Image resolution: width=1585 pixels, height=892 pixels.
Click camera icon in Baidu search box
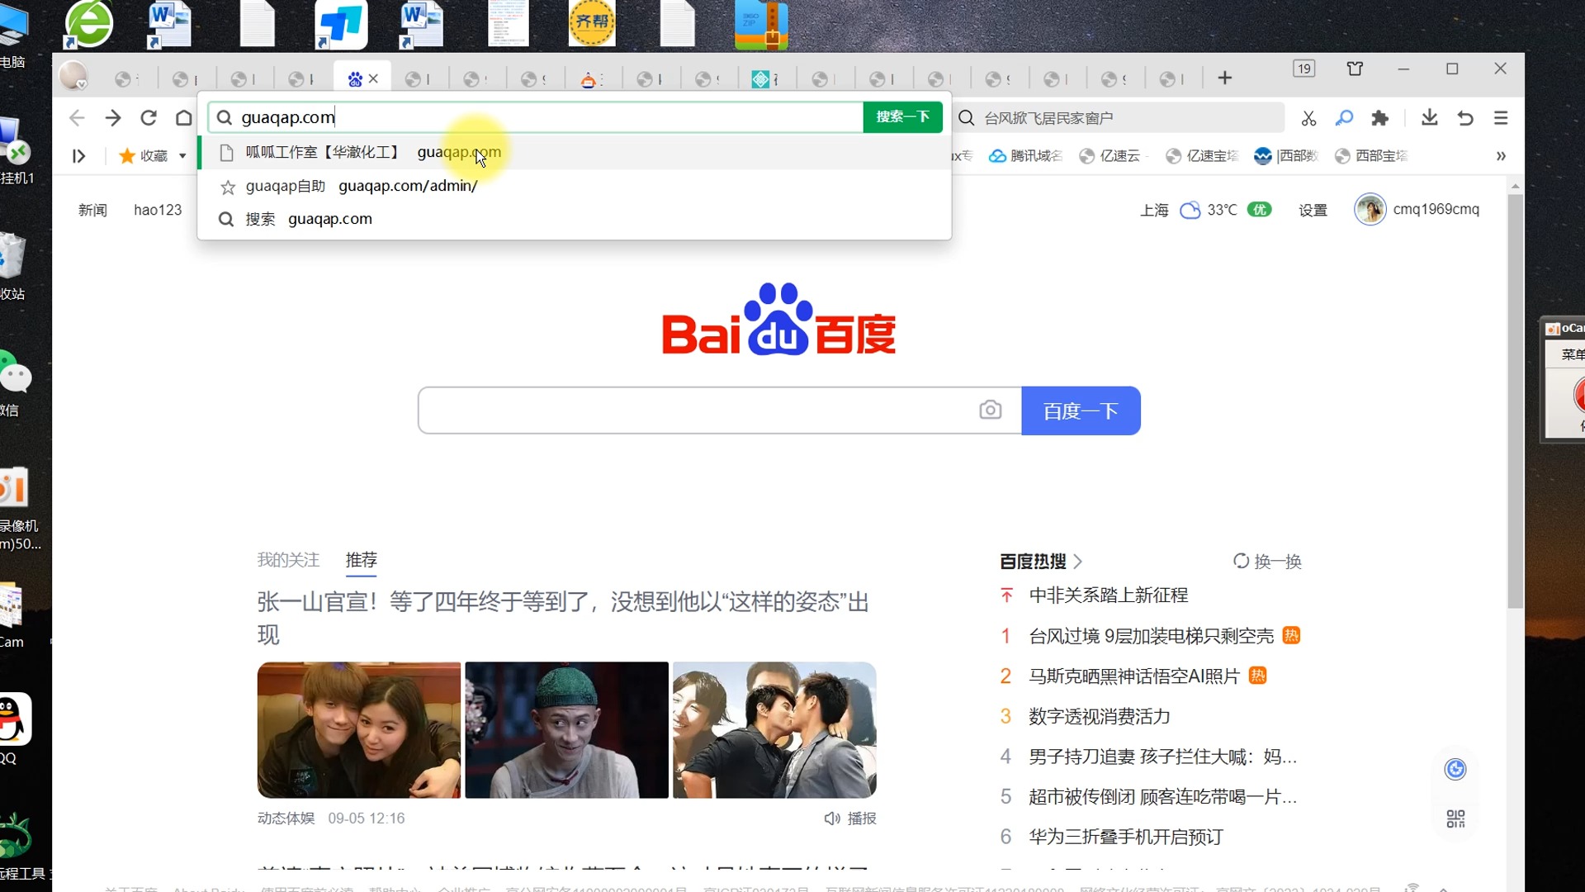click(990, 410)
